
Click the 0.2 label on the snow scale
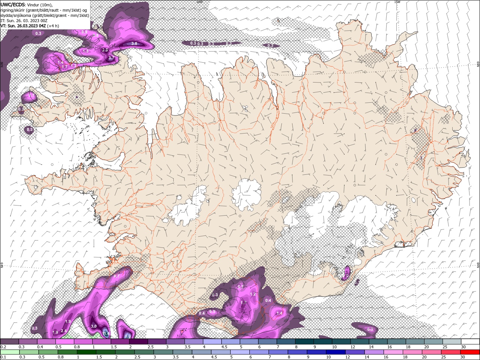[x=3, y=347]
